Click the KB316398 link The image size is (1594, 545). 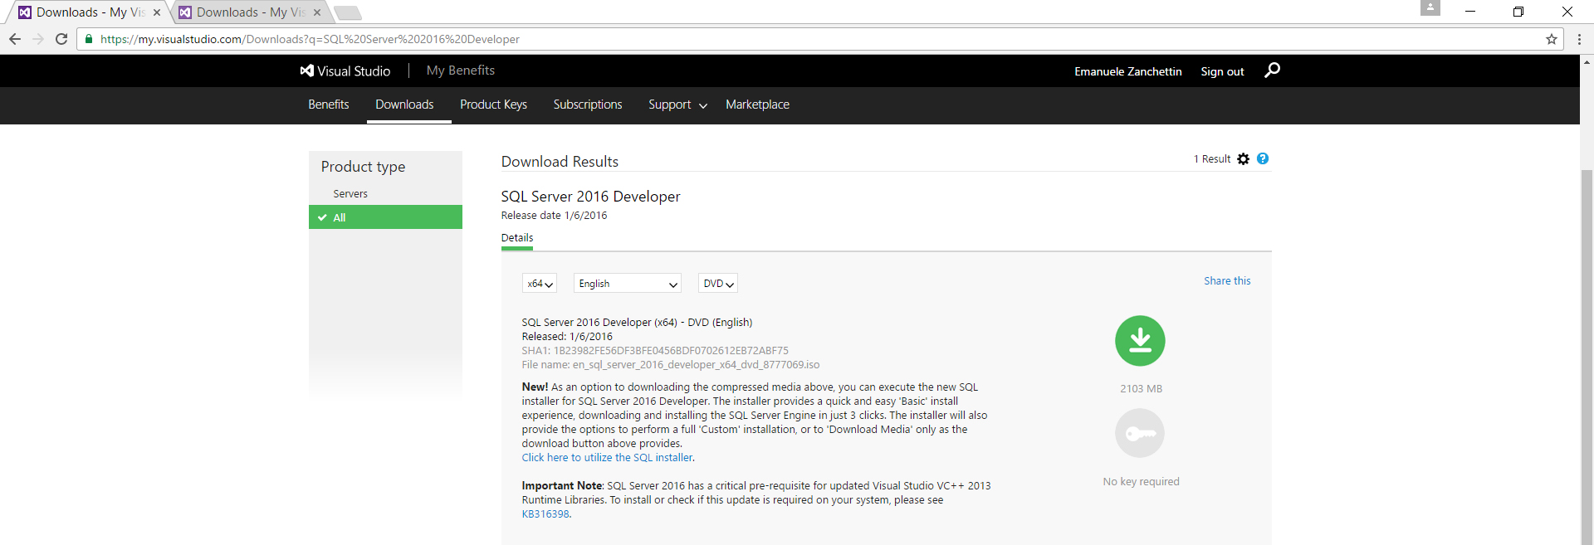[x=545, y=514]
